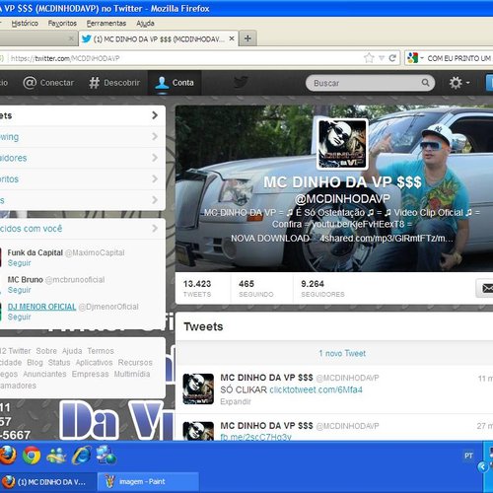493x493 pixels.
Task: Click the profile avatar picture in header
Action: [x=342, y=144]
